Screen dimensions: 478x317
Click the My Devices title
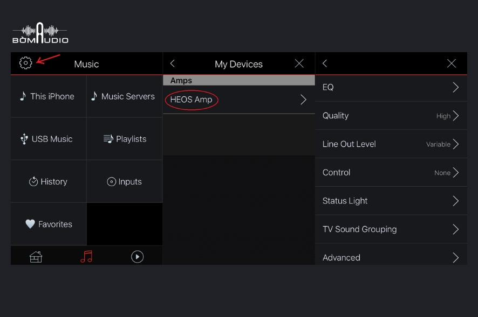click(238, 64)
